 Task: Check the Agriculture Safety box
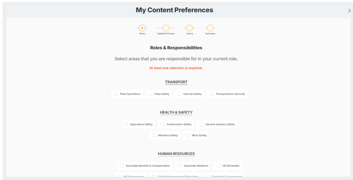pyautogui.click(x=126, y=124)
